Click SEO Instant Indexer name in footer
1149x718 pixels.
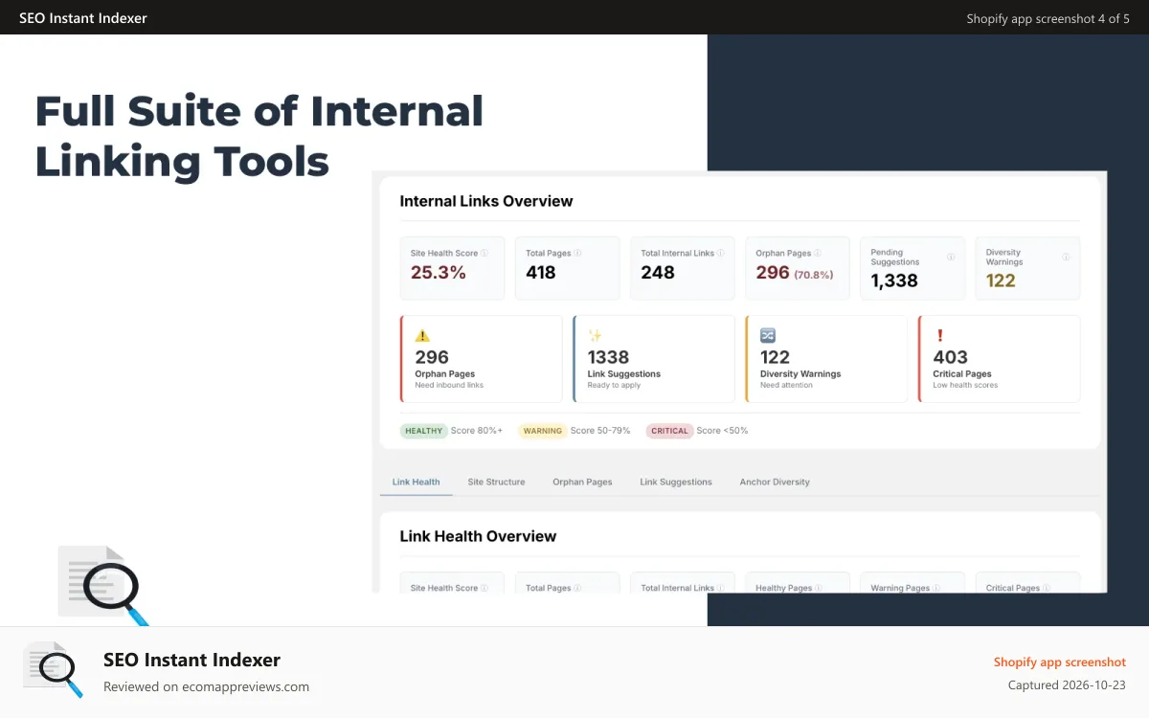click(x=191, y=660)
